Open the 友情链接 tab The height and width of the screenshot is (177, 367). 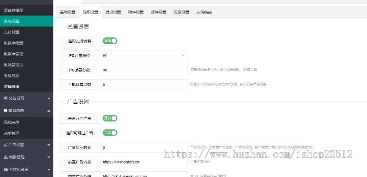coord(204,12)
